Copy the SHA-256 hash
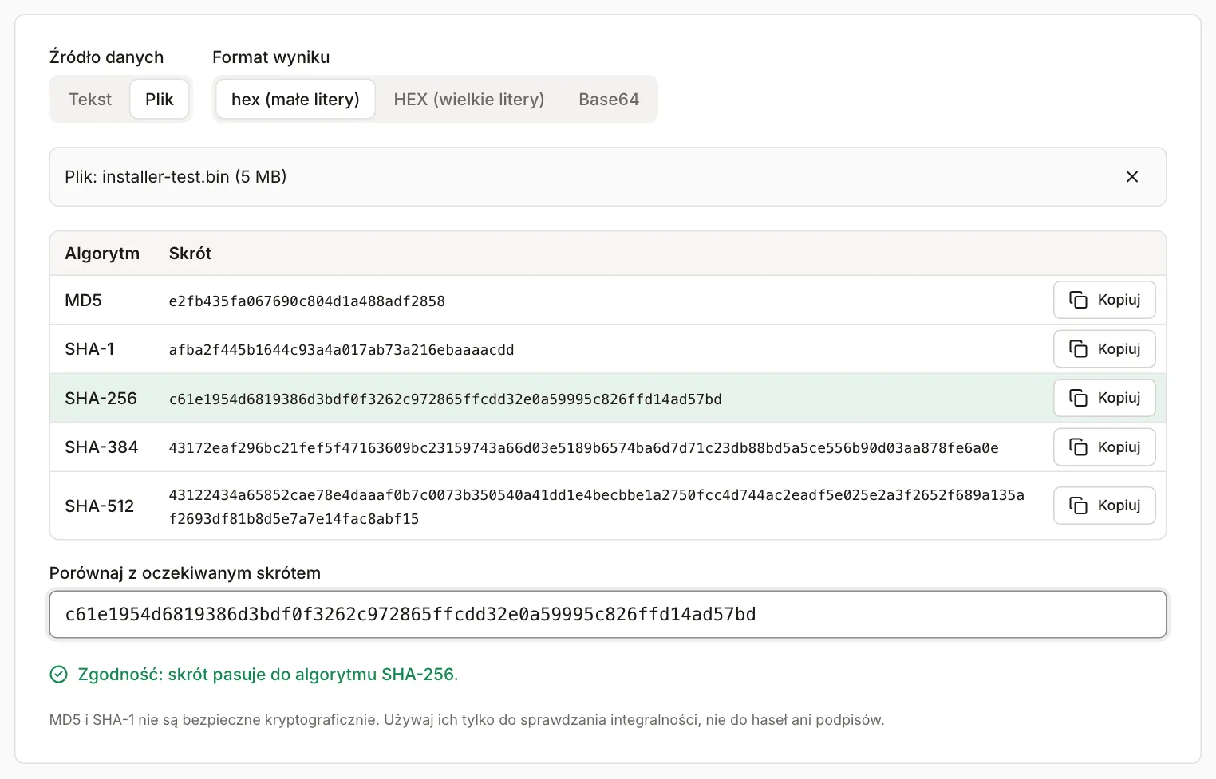Image resolution: width=1216 pixels, height=779 pixels. (1104, 398)
